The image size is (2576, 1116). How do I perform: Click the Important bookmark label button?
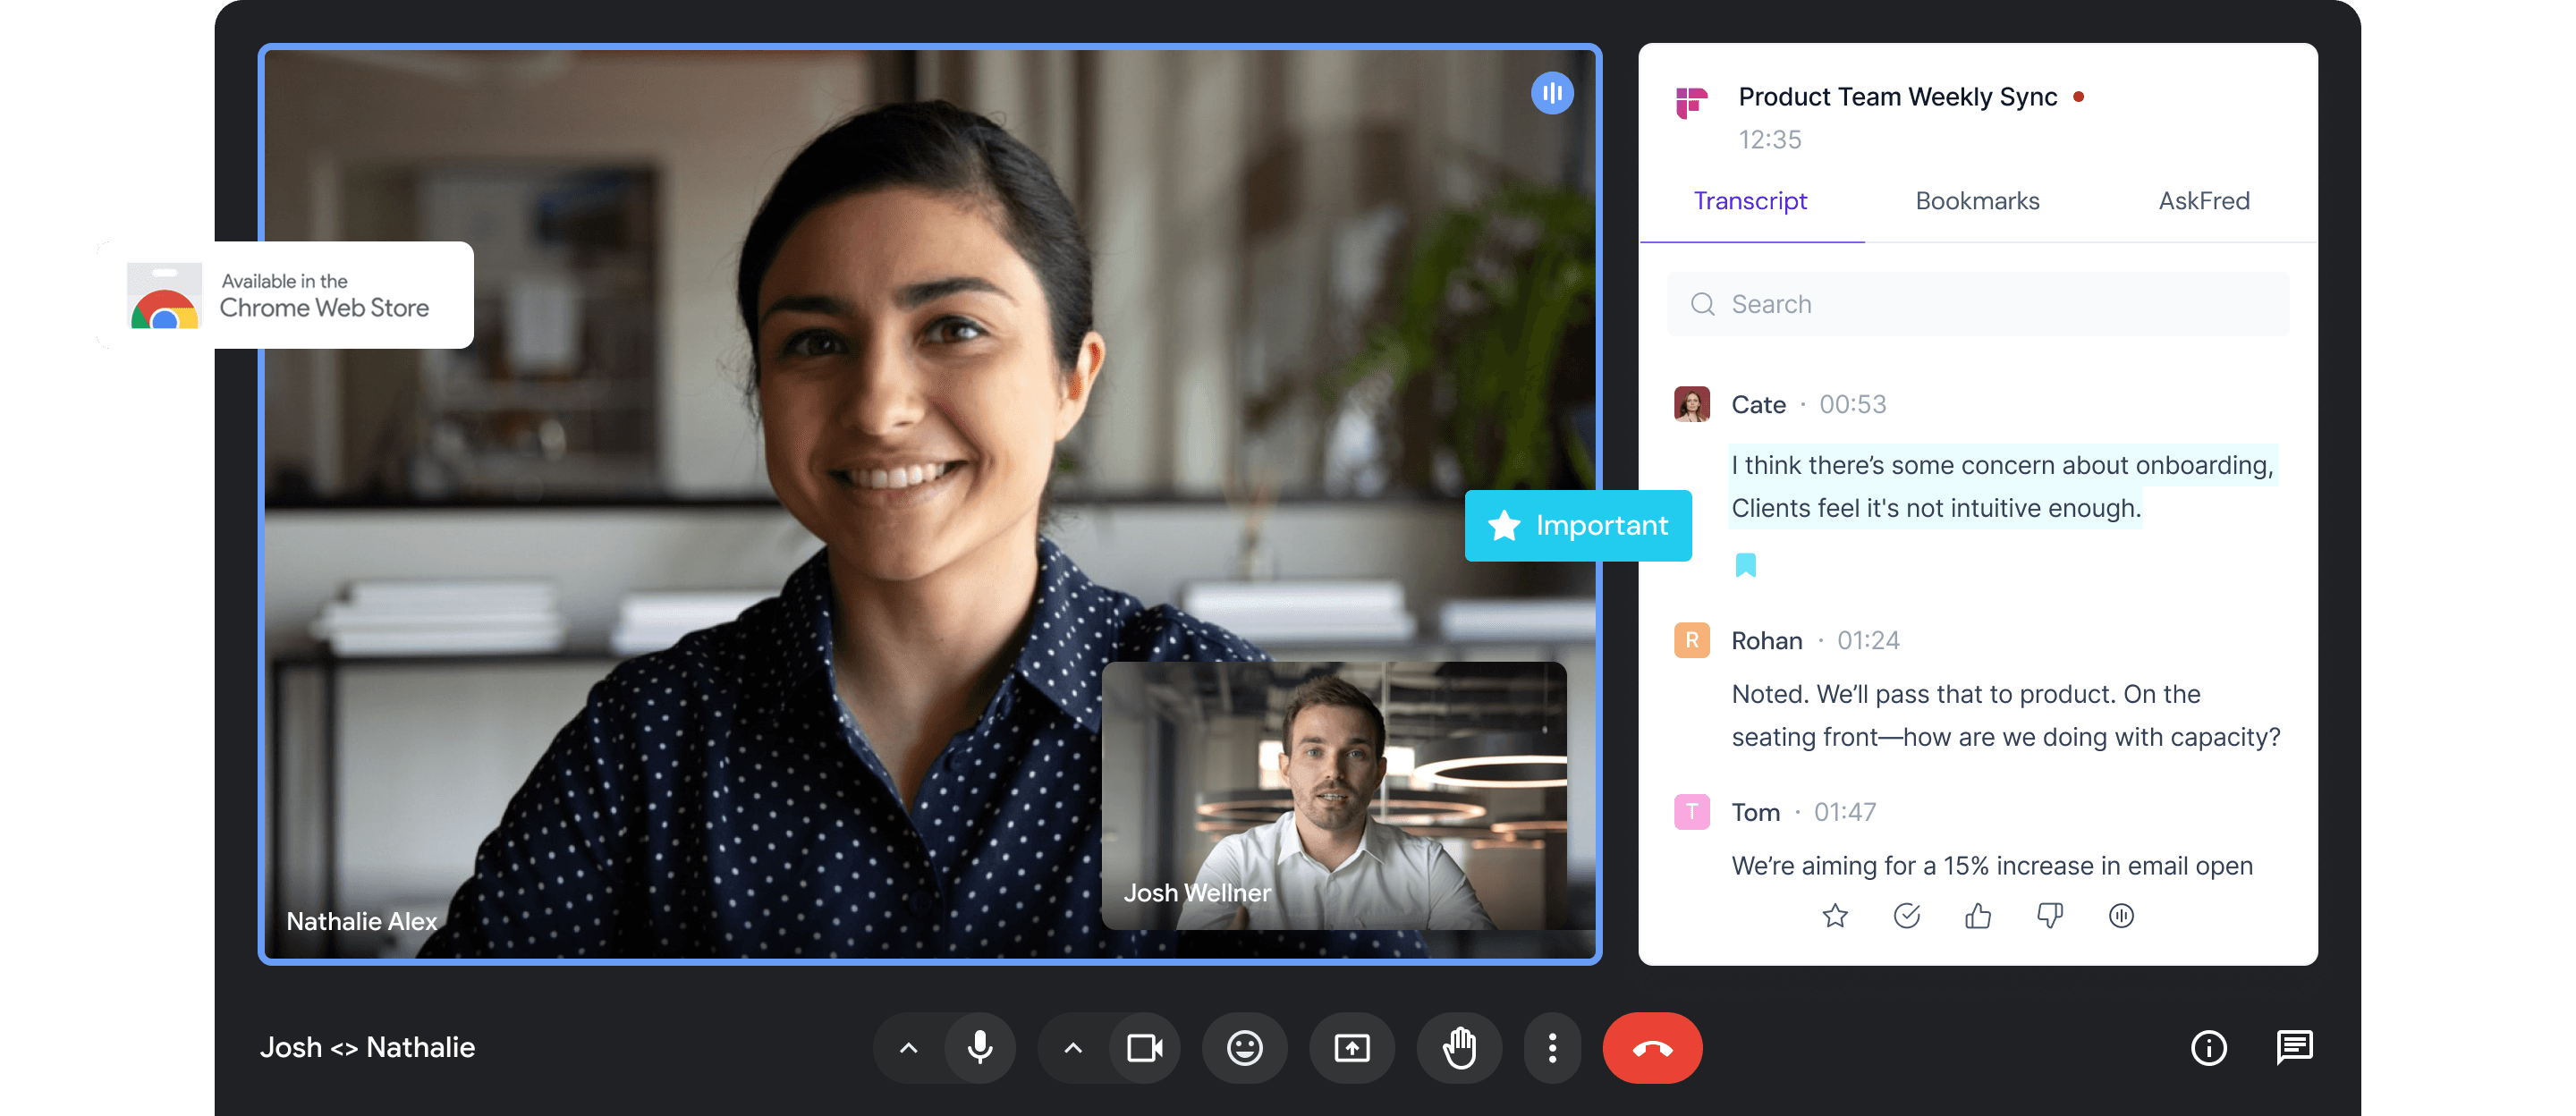[x=1577, y=525]
